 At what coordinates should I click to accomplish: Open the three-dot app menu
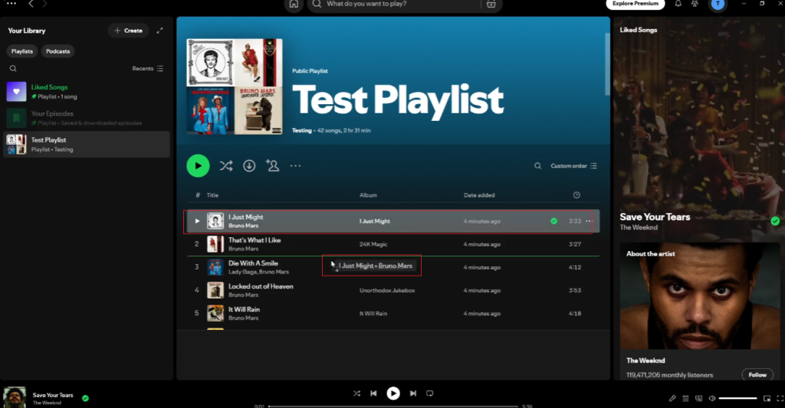point(11,4)
